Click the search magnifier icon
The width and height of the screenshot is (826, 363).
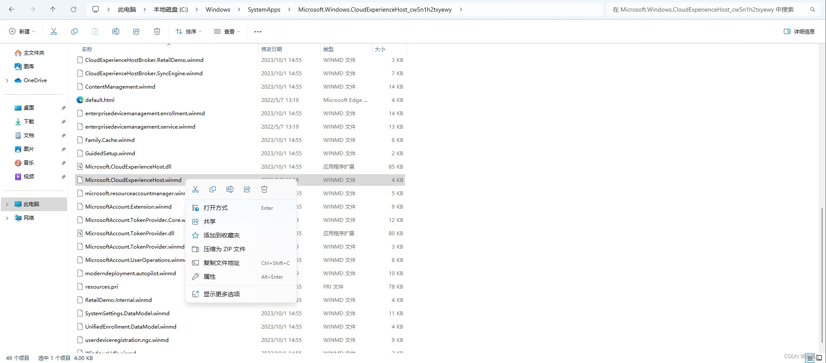coord(813,9)
